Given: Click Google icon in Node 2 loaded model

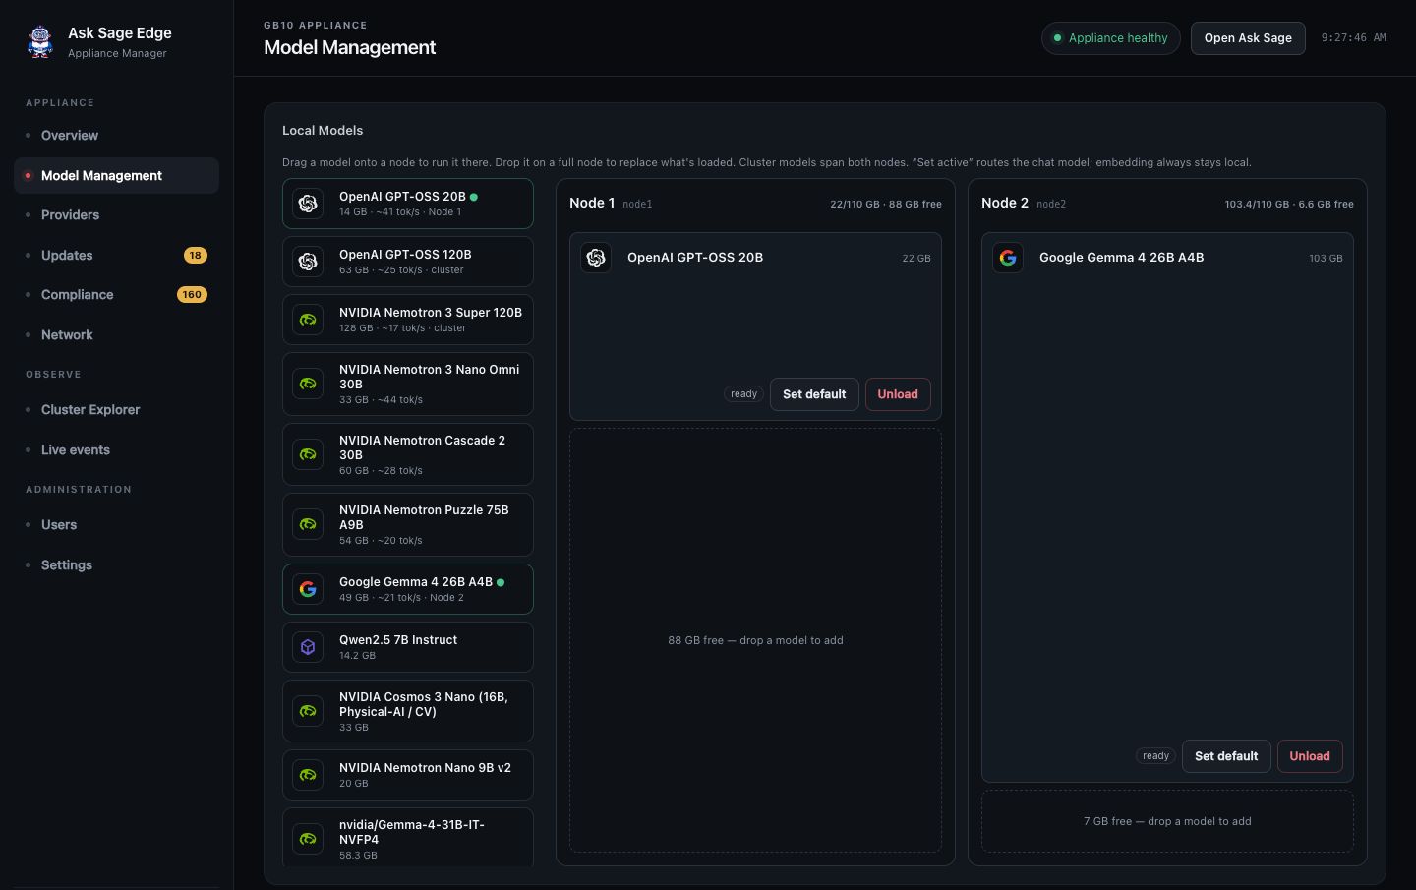Looking at the screenshot, I should [x=1008, y=258].
